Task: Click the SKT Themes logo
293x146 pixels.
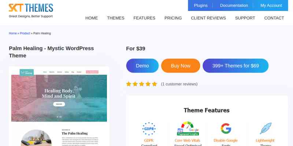Action: 31,11
